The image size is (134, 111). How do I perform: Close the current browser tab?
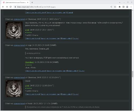28,2
